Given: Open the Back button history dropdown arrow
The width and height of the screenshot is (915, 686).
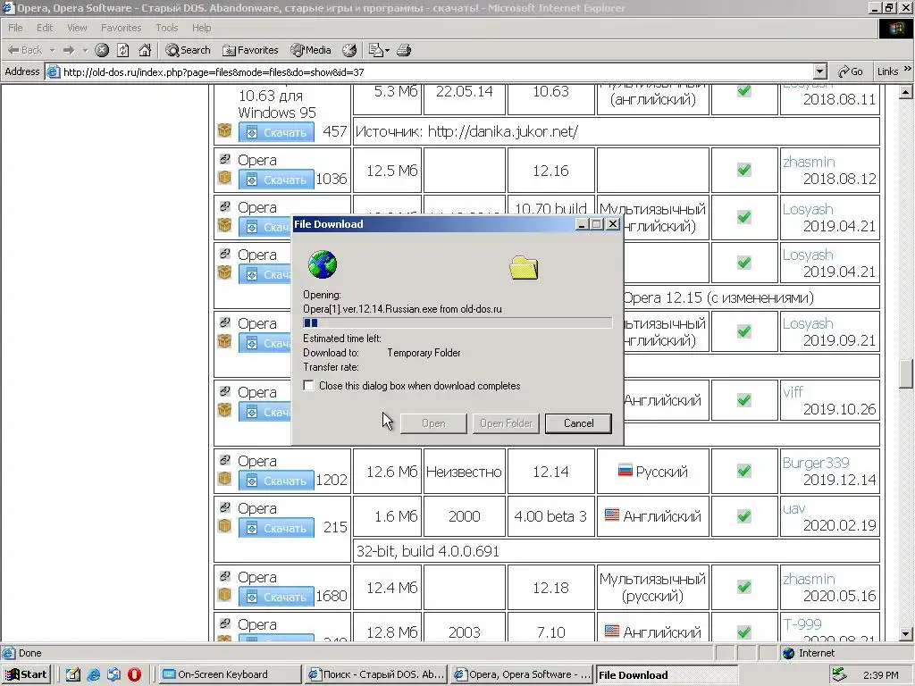Looking at the screenshot, I should (52, 50).
